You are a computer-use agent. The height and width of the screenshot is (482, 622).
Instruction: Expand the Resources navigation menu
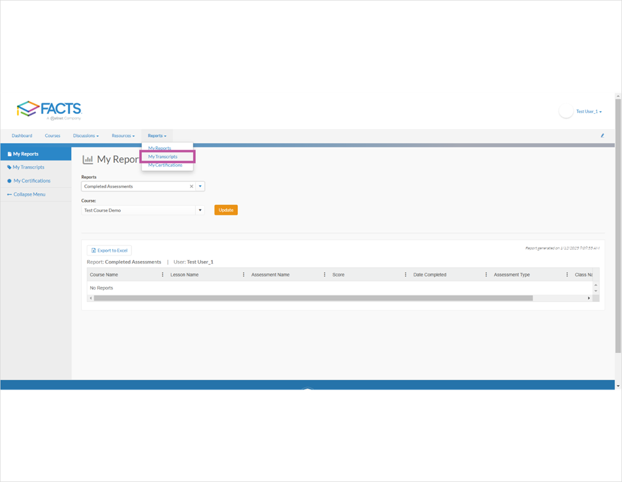(x=123, y=135)
